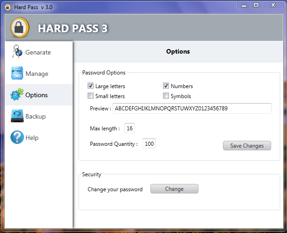Click the Preview character set field
The height and width of the screenshot is (233, 287).
point(192,109)
